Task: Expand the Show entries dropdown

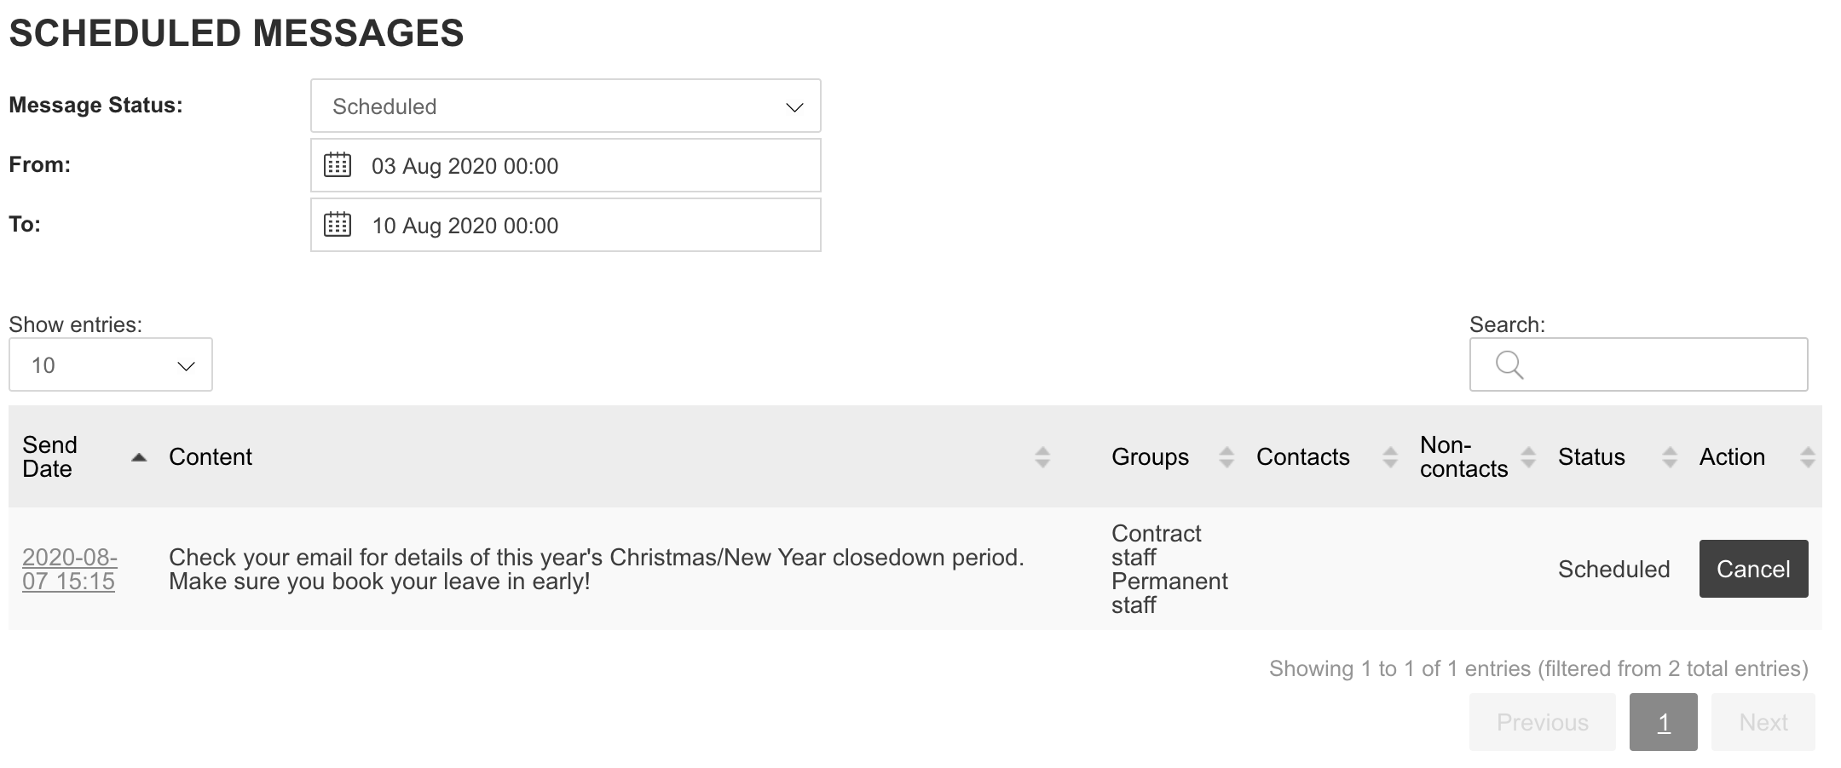Action: tap(111, 365)
